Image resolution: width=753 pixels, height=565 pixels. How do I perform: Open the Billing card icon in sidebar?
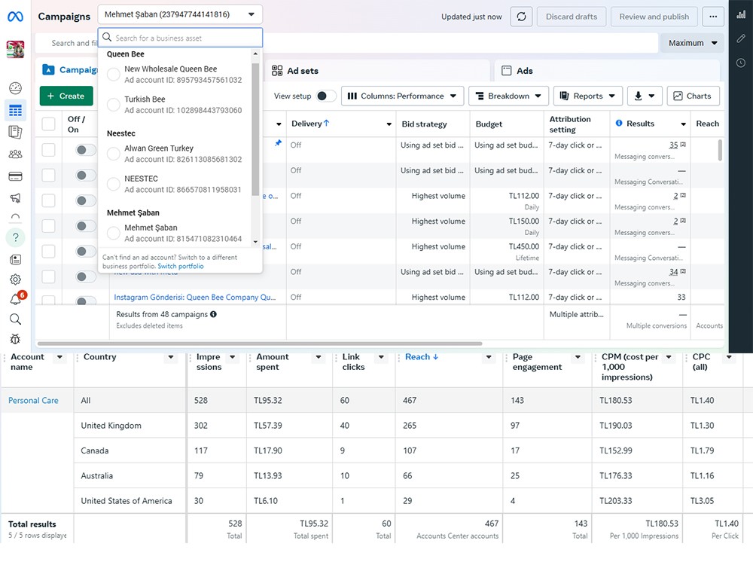tap(15, 176)
